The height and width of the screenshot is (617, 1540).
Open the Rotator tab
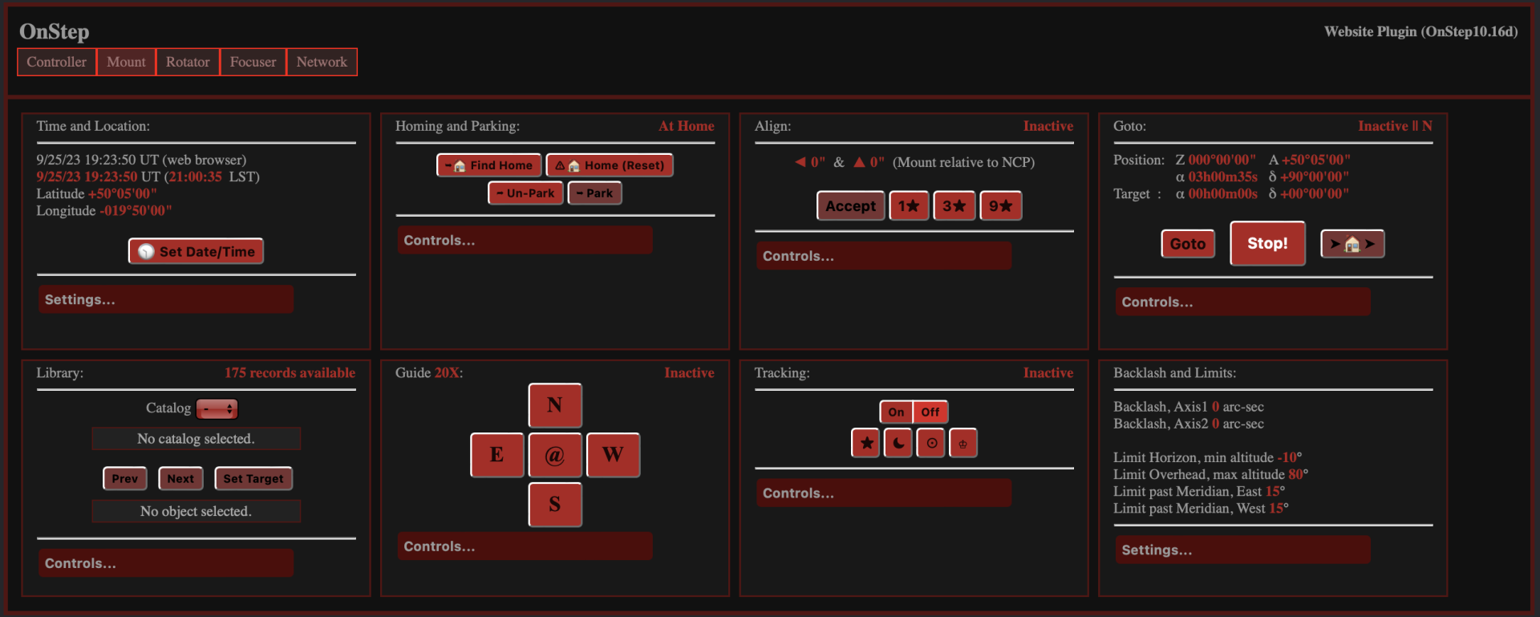[x=188, y=62]
